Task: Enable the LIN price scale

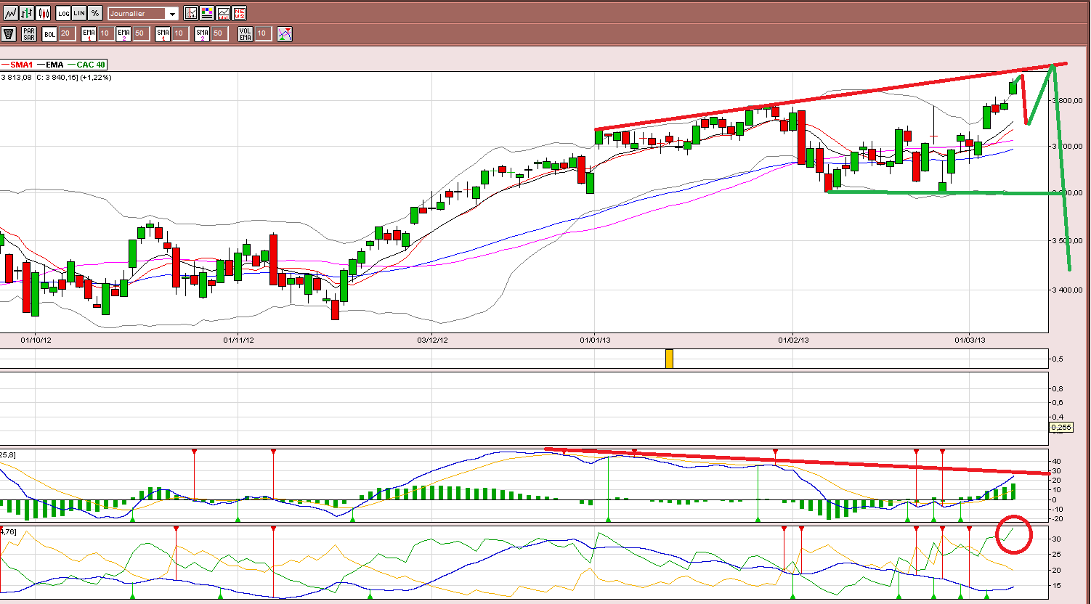Action: (x=79, y=13)
